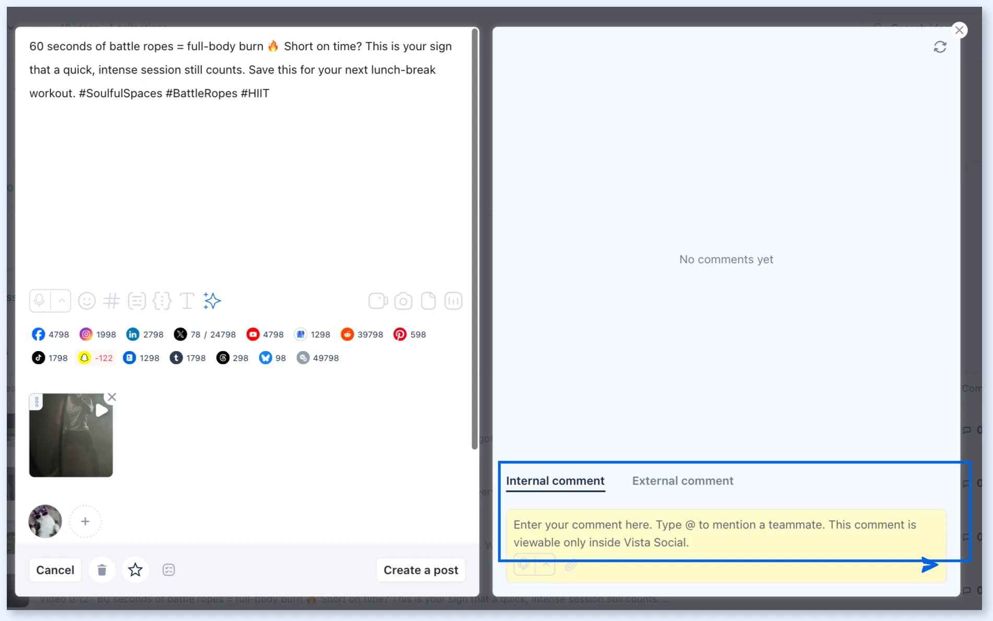Select the Facebook 4798 character counter
The width and height of the screenshot is (993, 621).
pos(51,334)
